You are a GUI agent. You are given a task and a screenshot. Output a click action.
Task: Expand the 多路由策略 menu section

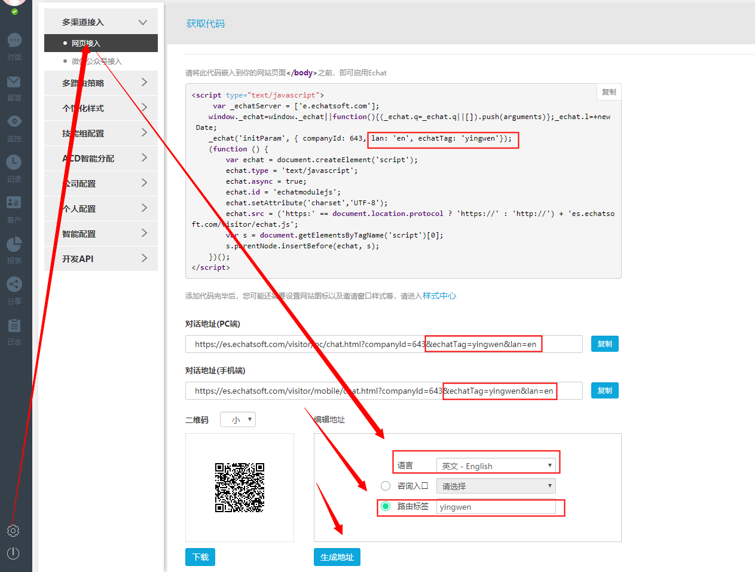(x=101, y=83)
